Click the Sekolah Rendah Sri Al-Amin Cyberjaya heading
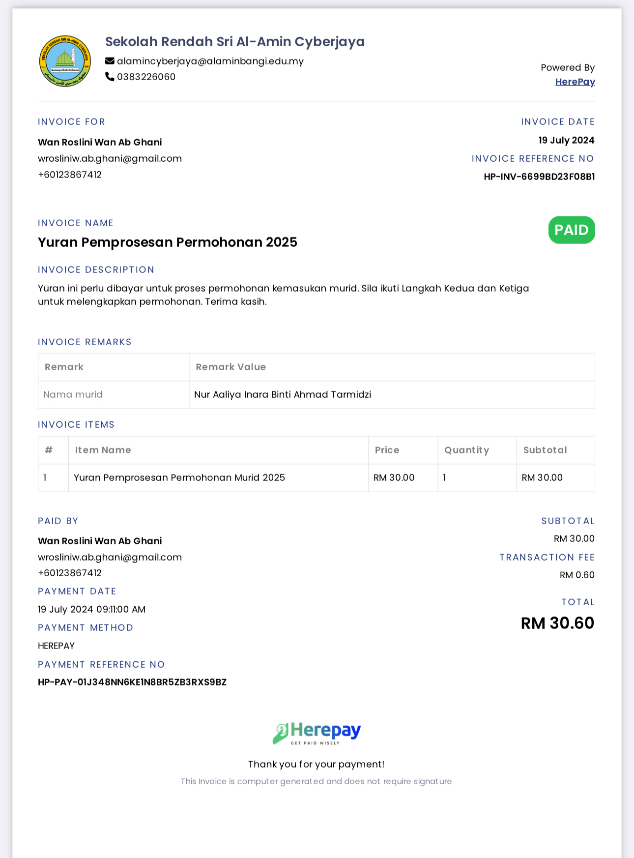Image resolution: width=634 pixels, height=858 pixels. coord(235,42)
